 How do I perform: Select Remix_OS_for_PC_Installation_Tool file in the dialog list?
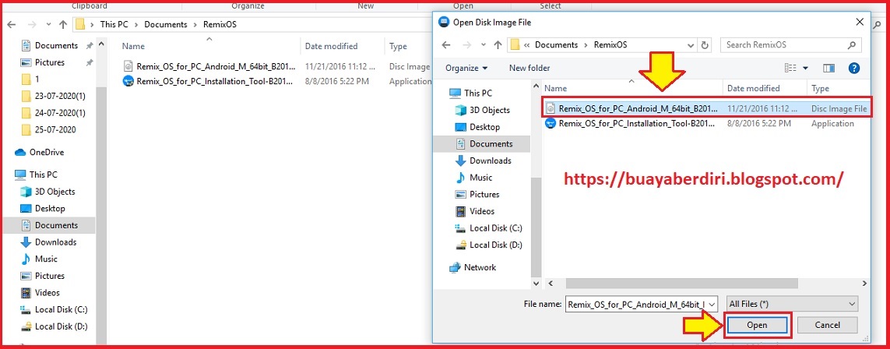(706, 124)
